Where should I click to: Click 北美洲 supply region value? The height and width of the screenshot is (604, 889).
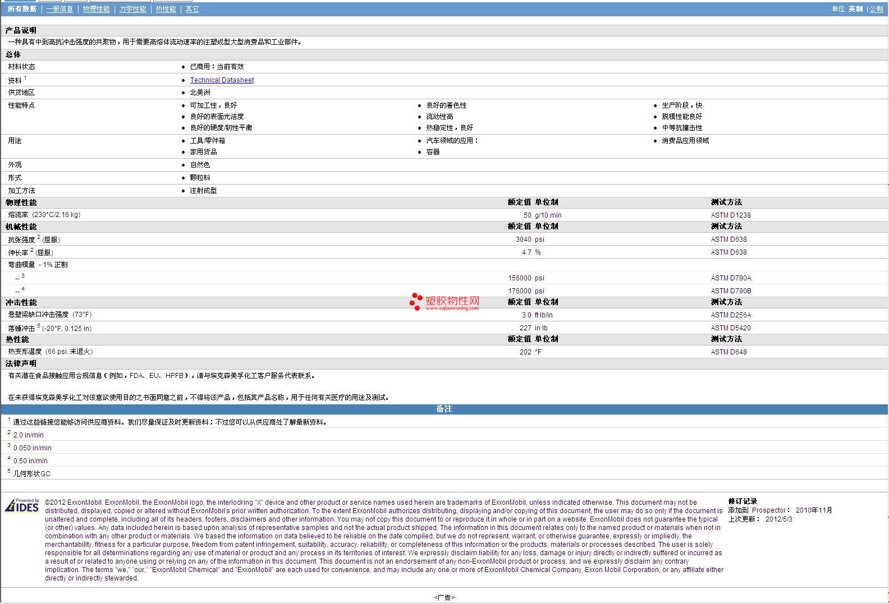coord(200,93)
